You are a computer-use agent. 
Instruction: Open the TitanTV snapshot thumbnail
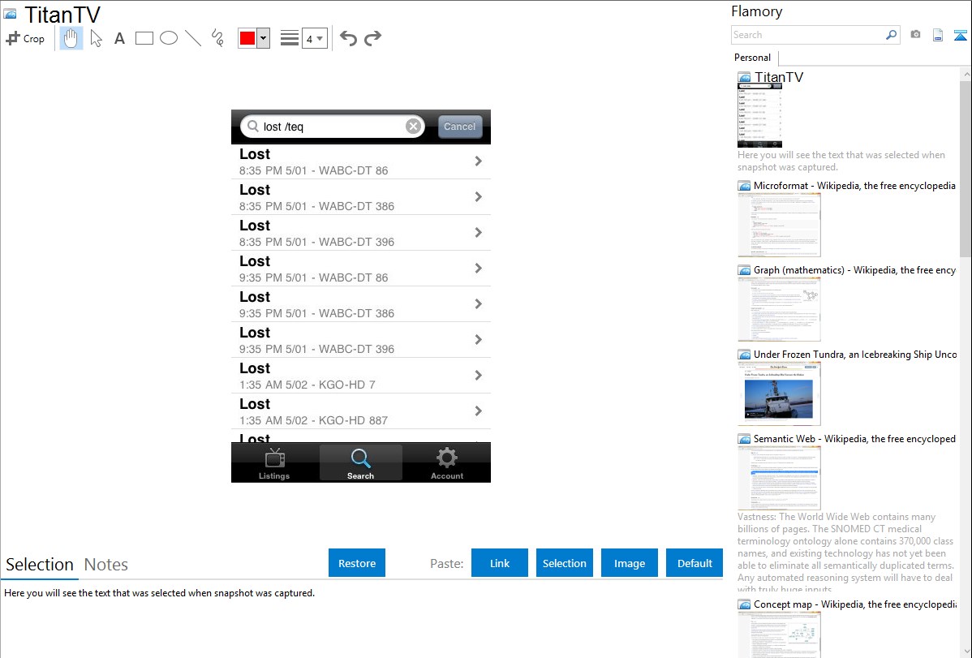pos(759,116)
